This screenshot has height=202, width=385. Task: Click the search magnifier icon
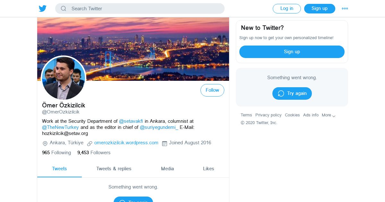(64, 9)
